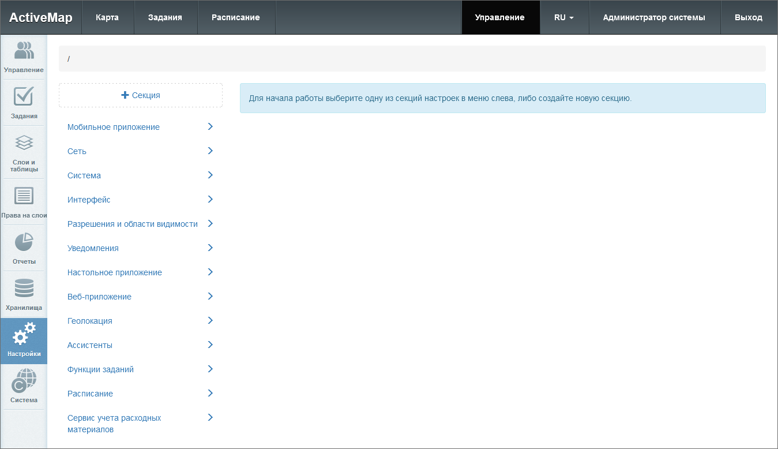The image size is (778, 449).
Task: Open the RU language dropdown
Action: (x=563, y=17)
